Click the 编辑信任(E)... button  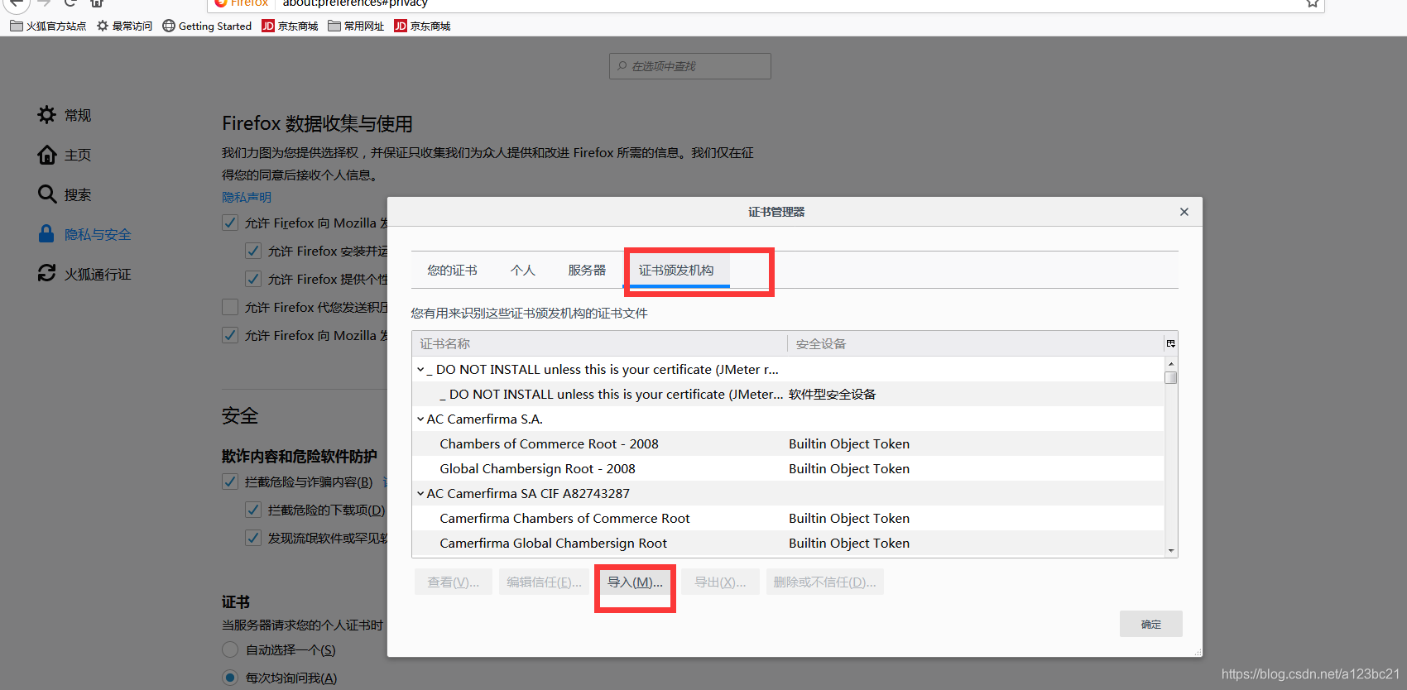pyautogui.click(x=545, y=582)
